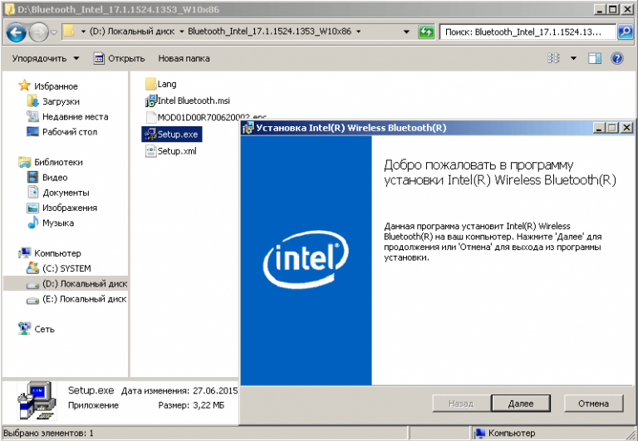Expand the address bar history dropdown

[406, 32]
